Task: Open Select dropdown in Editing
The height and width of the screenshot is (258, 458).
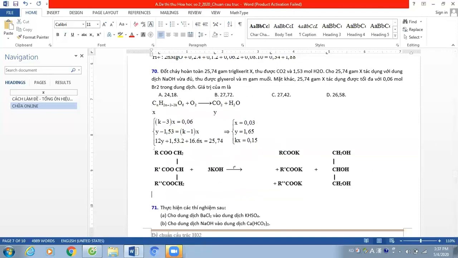Action: (413, 37)
